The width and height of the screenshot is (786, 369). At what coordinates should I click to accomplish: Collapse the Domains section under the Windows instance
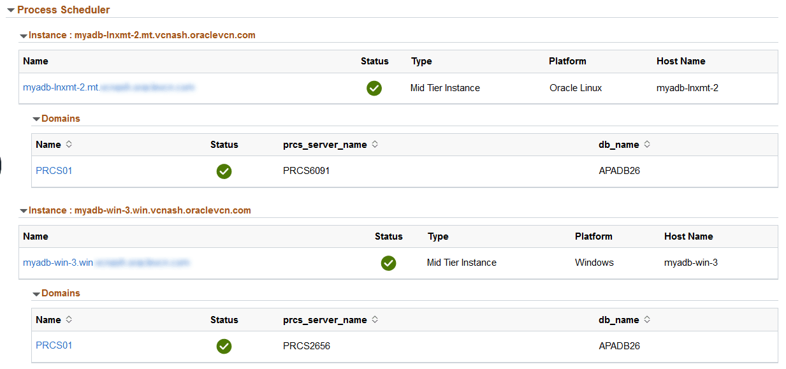pyautogui.click(x=36, y=293)
